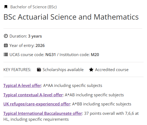Click the A*AA including specific subjects text
Image resolution: width=147 pixels, height=125 pixels.
(x=73, y=86)
